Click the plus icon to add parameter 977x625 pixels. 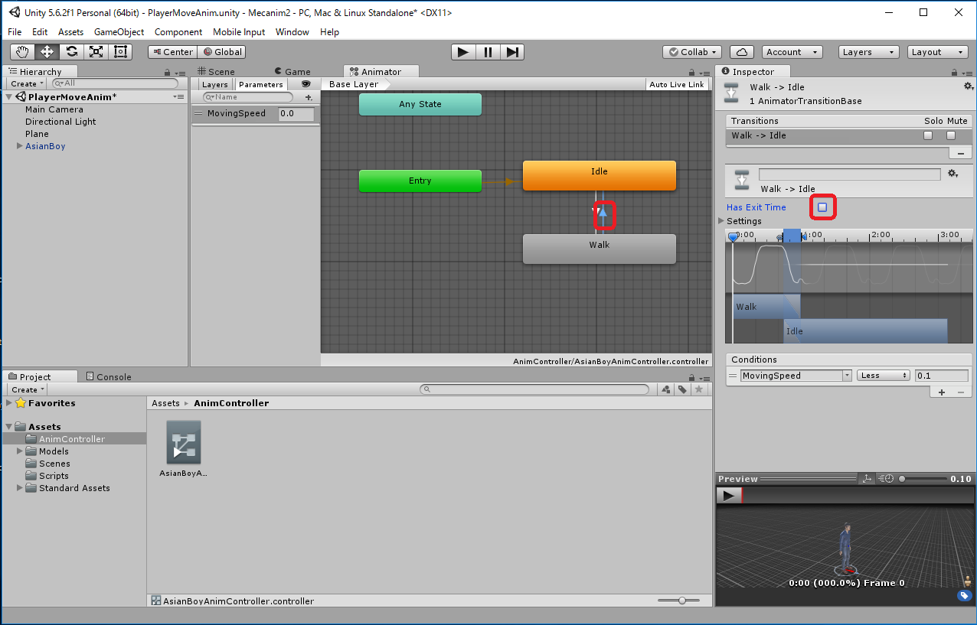[309, 98]
